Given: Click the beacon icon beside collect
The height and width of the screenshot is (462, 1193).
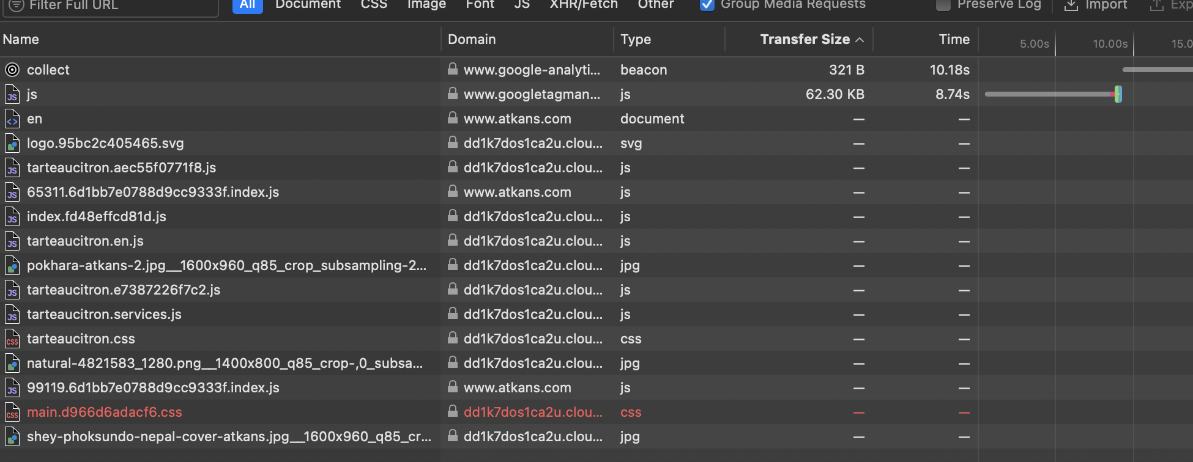Looking at the screenshot, I should click(x=12, y=70).
